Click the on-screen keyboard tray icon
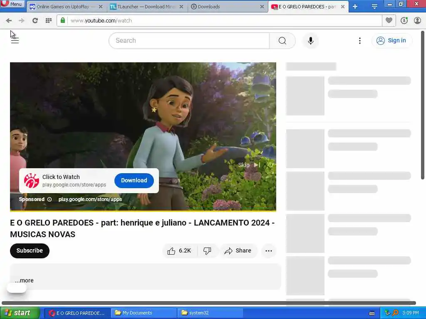The height and width of the screenshot is (319, 426). [x=372, y=313]
